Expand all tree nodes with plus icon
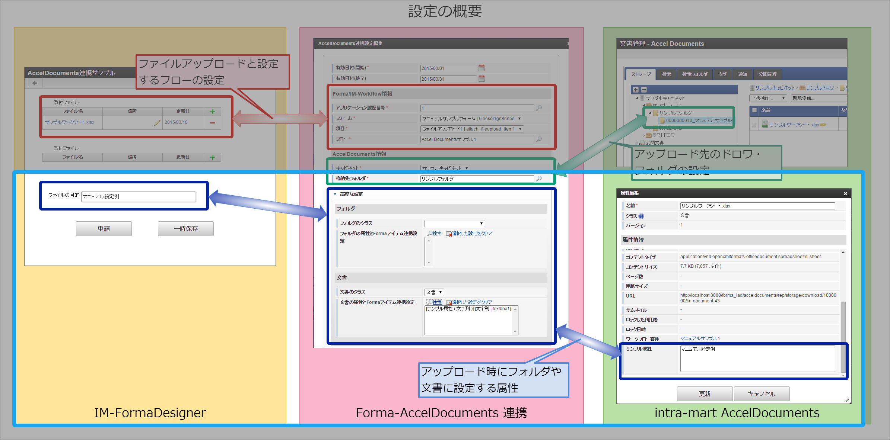The width and height of the screenshot is (890, 440). click(636, 90)
